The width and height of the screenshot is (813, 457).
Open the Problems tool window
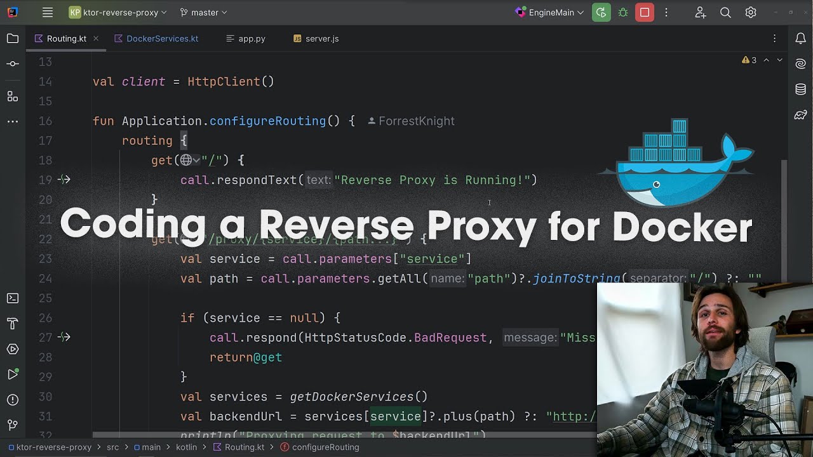click(x=13, y=400)
